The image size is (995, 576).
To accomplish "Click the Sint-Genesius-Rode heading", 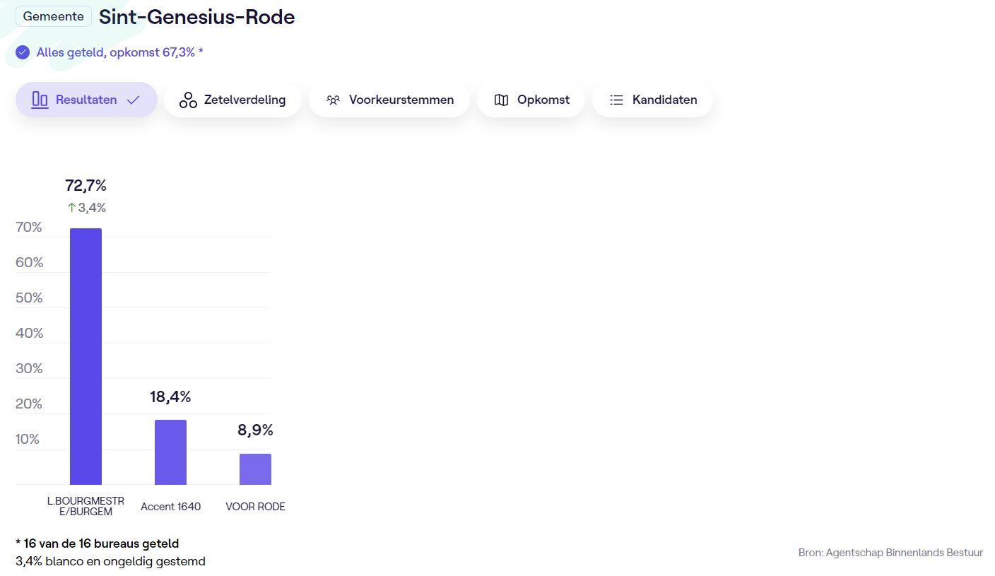I will 196,17.
